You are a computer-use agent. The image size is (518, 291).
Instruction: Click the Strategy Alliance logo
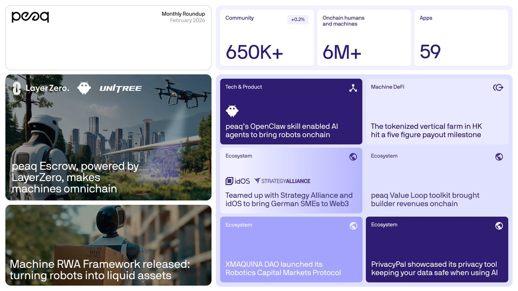point(282,181)
